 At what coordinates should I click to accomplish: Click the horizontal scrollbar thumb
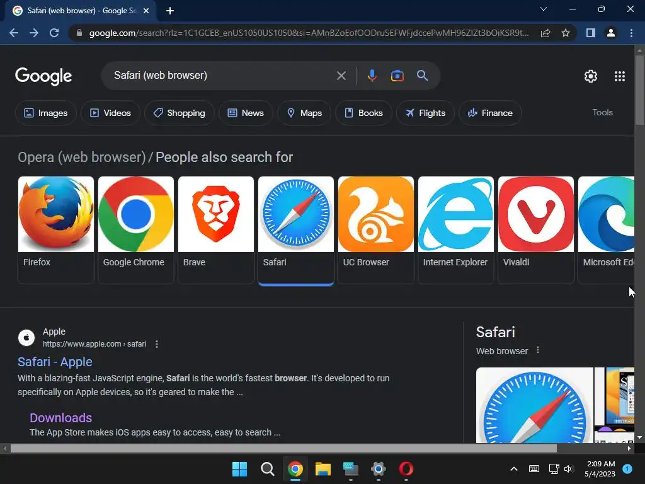pyautogui.click(x=283, y=448)
